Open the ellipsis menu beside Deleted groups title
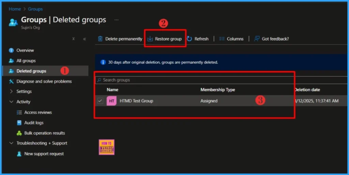The image size is (349, 175). 117,20
